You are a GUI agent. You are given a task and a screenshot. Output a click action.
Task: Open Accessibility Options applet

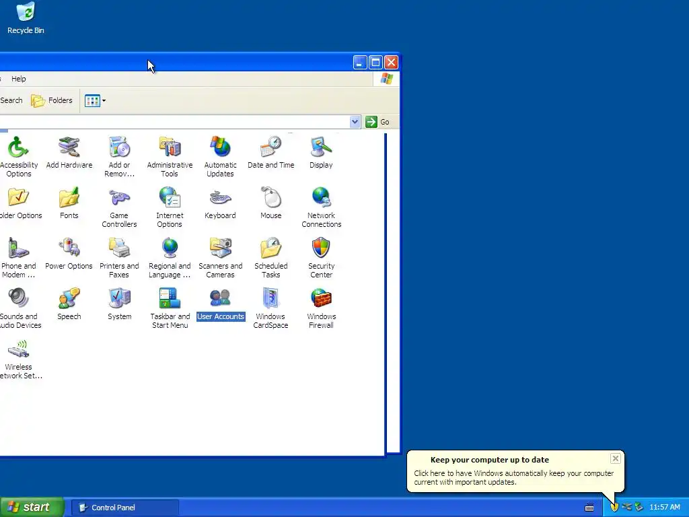(x=18, y=156)
